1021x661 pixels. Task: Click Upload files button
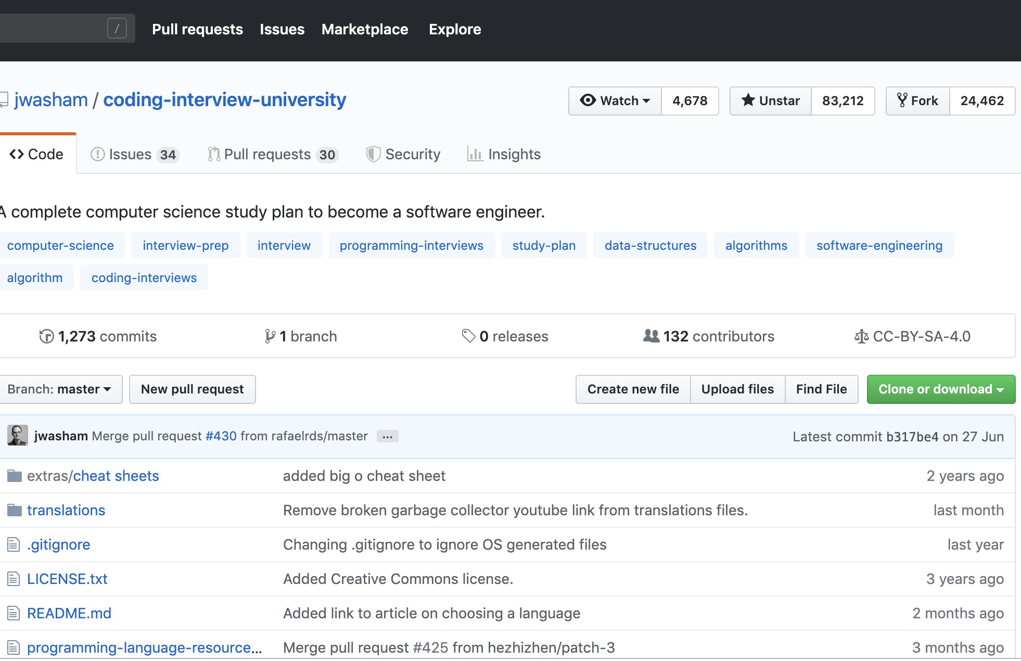pyautogui.click(x=737, y=389)
